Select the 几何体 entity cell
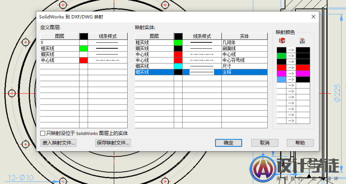Screen dimensions: 346x184 (x=244, y=42)
